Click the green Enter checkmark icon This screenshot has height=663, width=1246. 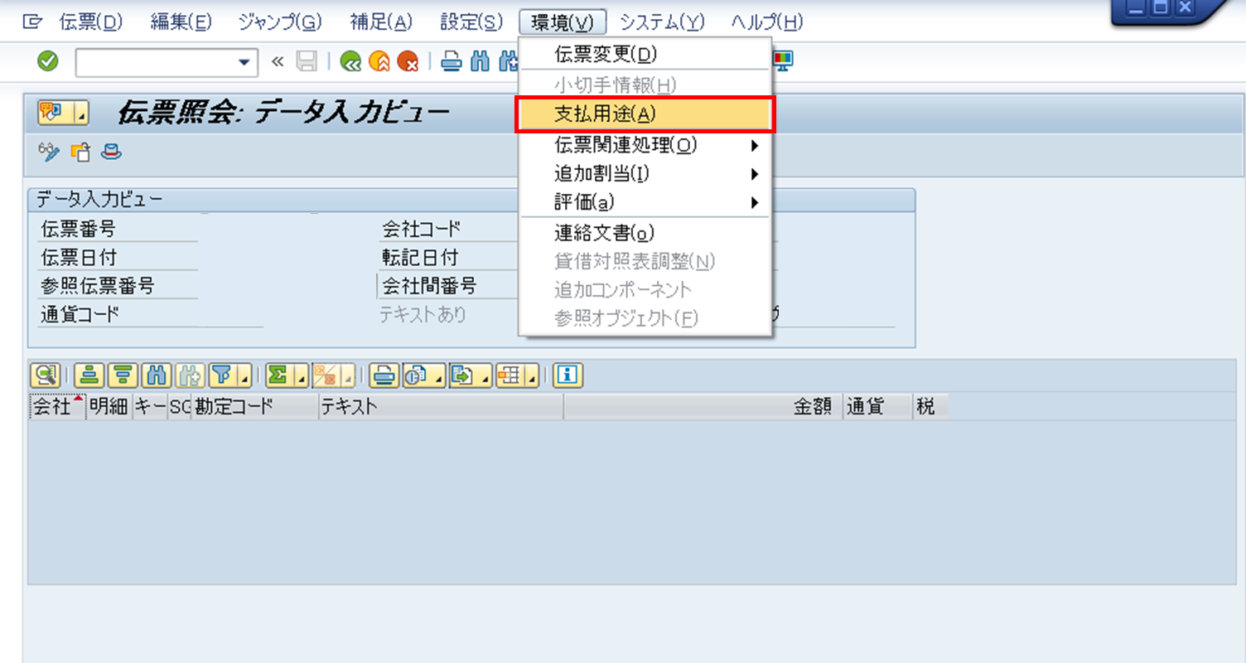47,60
